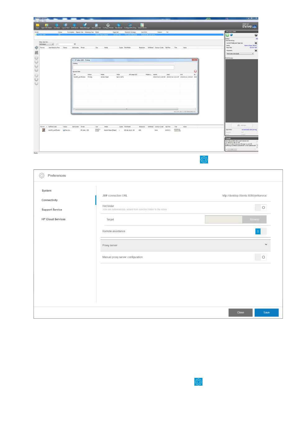This screenshot has height=432, width=295.
Task: Click the Save button in Preferences
Action: pyautogui.click(x=266, y=312)
